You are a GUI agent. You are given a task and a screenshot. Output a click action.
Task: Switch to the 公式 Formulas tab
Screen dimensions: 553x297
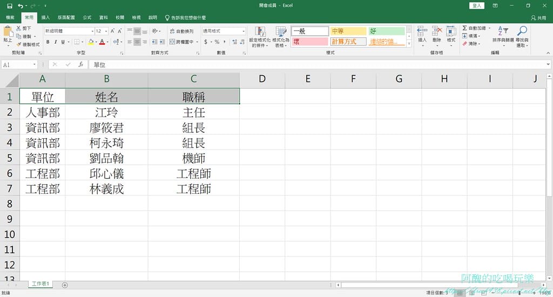coord(87,17)
